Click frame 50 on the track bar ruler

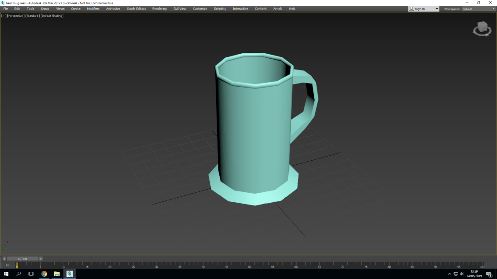pyautogui.click(x=250, y=267)
